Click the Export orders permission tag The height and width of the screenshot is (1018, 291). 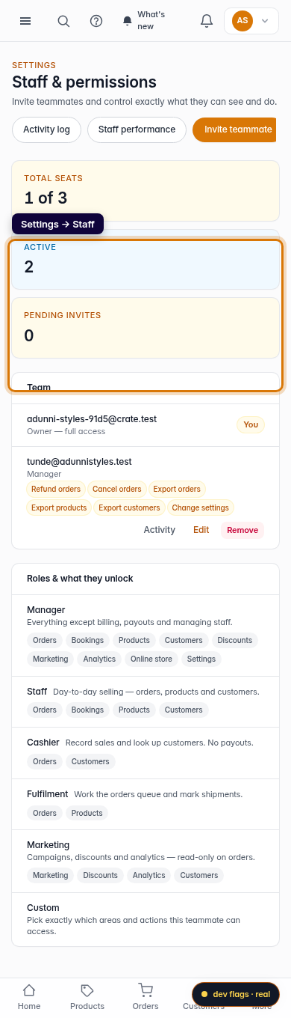177,489
